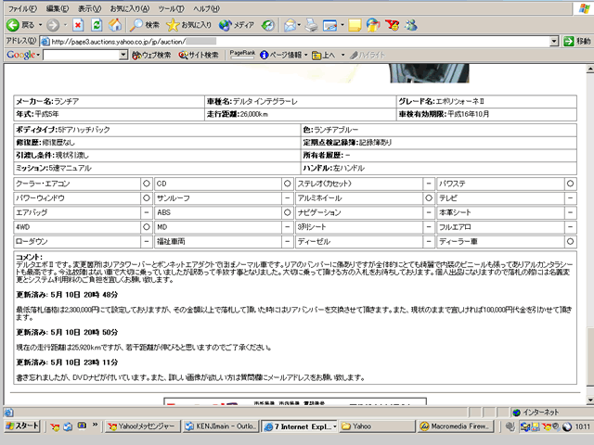Click the 移動 Go button

(x=577, y=41)
